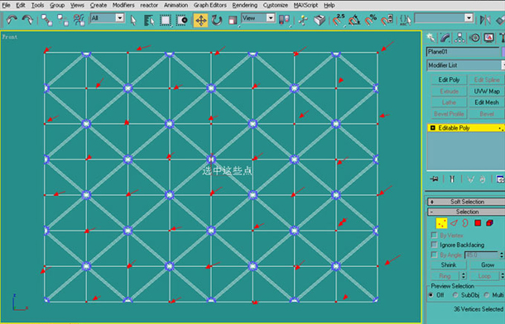Select Vertex sub-object level icon
The image size is (505, 324).
[441, 223]
